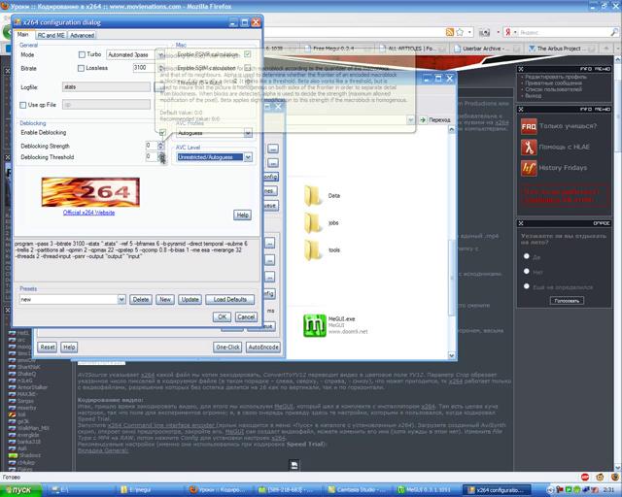Open the Advanced tab in x264 dialog
Screen dimensions: 622x497
pos(82,35)
